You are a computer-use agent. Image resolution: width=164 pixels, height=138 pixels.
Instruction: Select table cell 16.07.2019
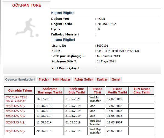(x=49, y=99)
